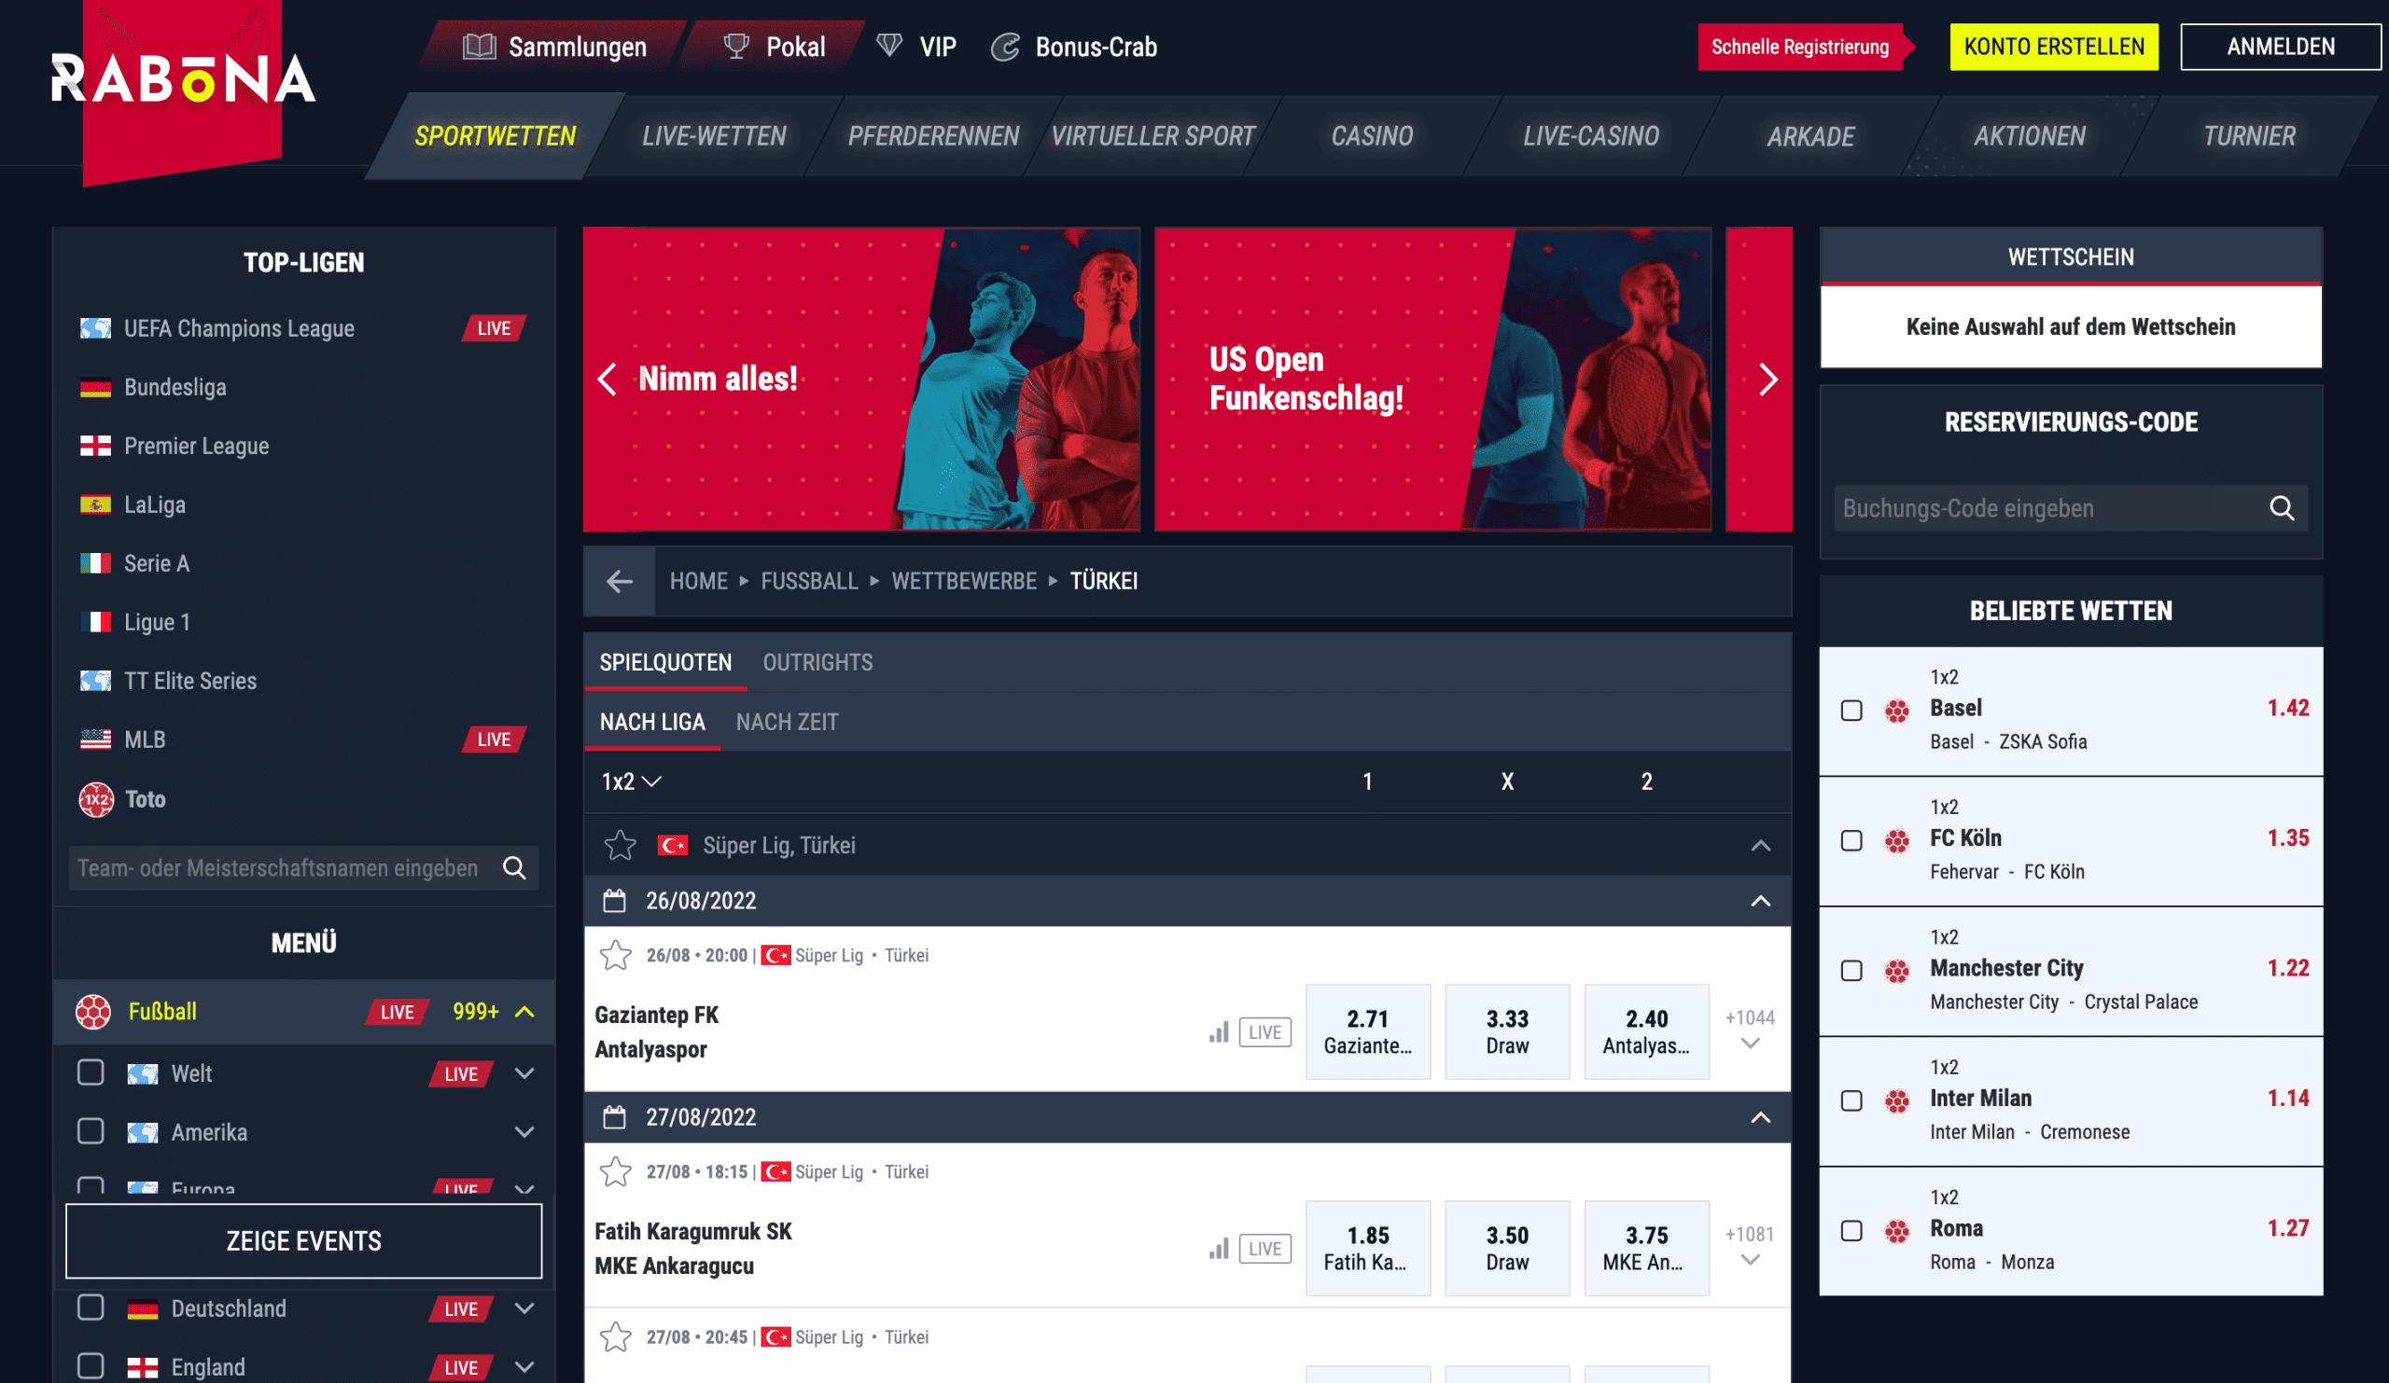Select Basel popular bet checkbox
This screenshot has width=2389, height=1383.
tap(1851, 711)
